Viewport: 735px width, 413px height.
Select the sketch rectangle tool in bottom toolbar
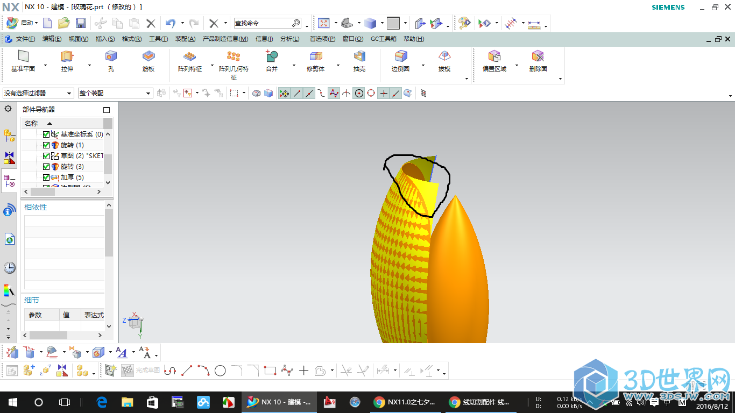270,371
